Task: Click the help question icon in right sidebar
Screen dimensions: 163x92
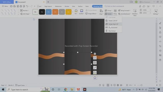Action: 160,60
